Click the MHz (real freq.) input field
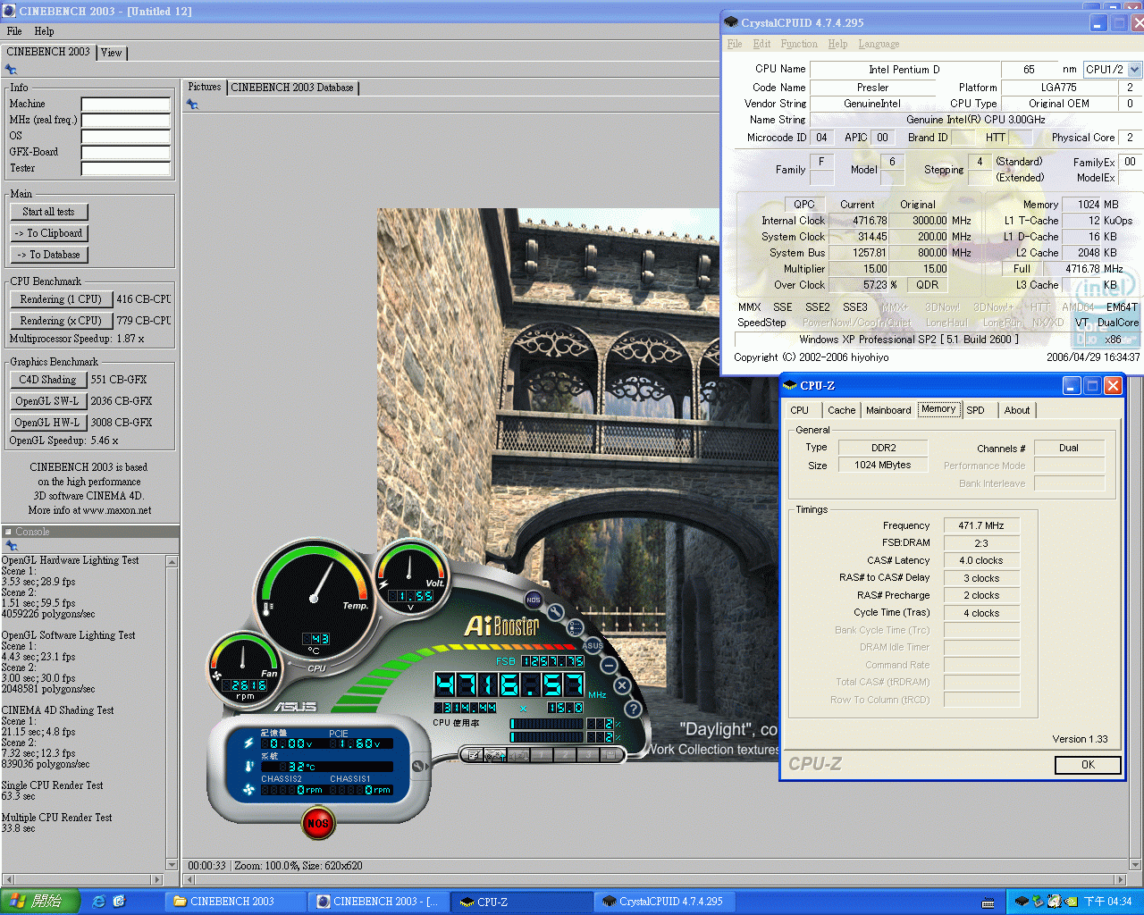 (x=126, y=121)
